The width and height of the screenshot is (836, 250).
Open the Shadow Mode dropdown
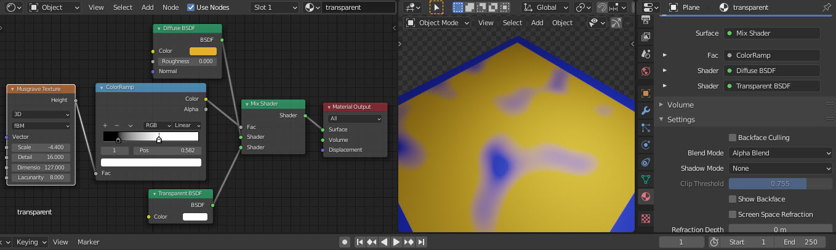click(x=780, y=168)
